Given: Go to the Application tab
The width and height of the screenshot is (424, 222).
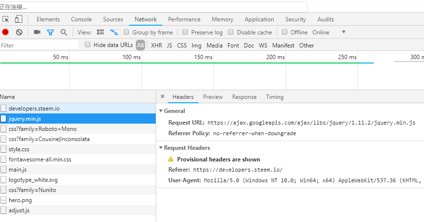Looking at the screenshot, I should (x=260, y=19).
